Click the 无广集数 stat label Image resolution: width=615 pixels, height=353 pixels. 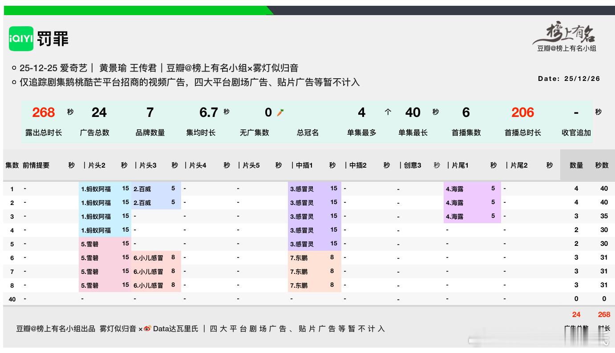[255, 132]
